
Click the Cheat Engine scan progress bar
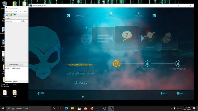(x=23, y=16)
